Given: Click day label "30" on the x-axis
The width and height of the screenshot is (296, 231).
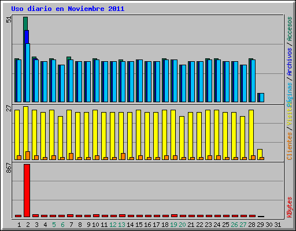Looking at the screenshot, I should (269, 225).
